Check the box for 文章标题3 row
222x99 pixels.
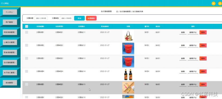coord(27,58)
